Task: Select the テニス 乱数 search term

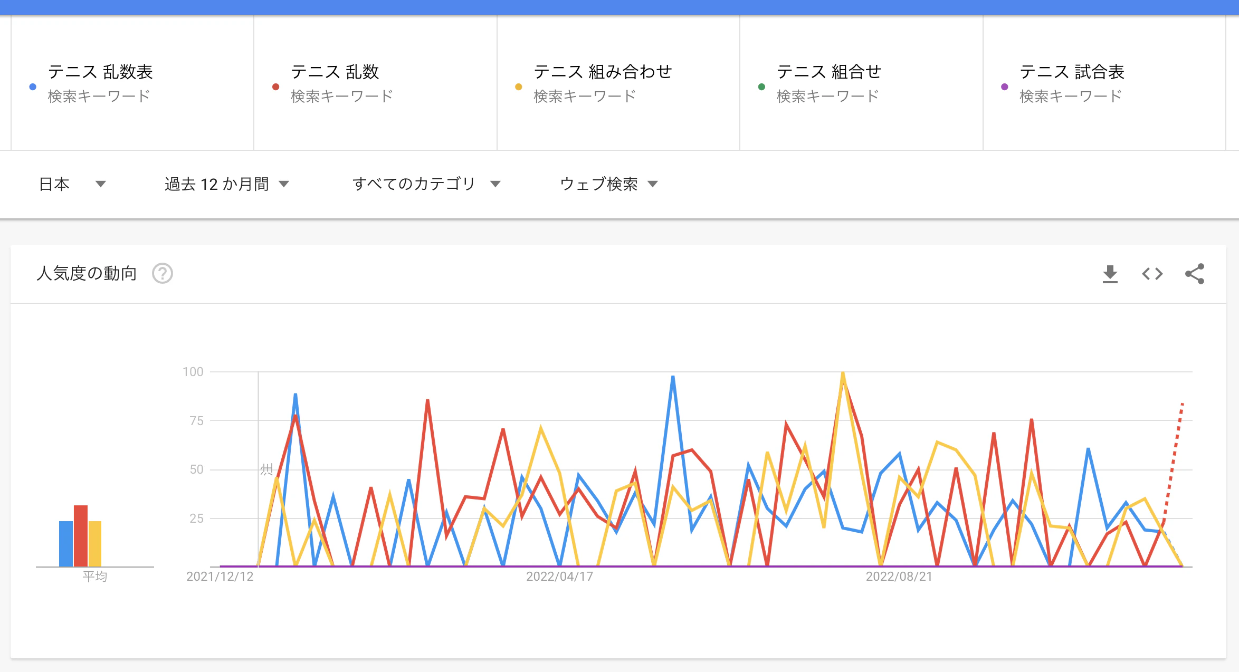Action: click(x=335, y=72)
